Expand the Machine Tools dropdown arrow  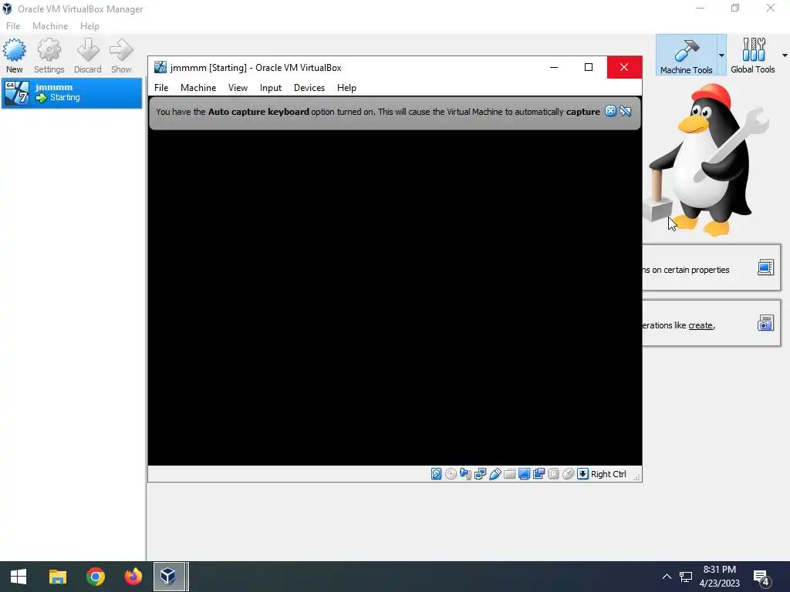click(721, 55)
